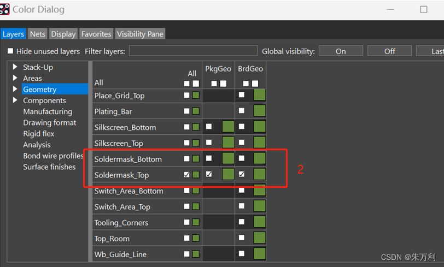Expand the Stack-Up tree node
444x267 pixels.
point(15,67)
